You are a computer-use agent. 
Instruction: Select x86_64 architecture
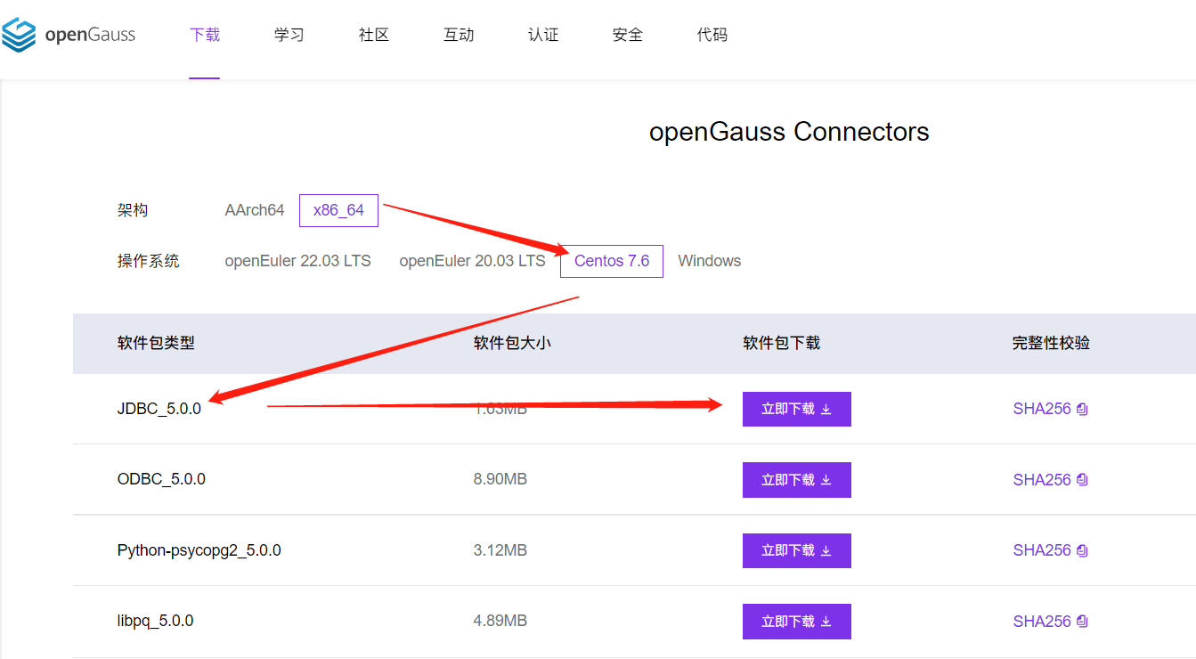338,210
